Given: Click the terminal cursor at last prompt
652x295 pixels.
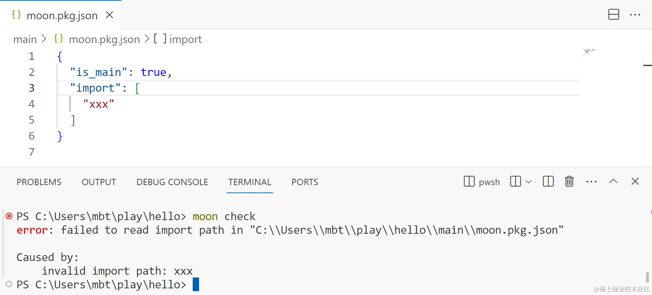Looking at the screenshot, I should pos(196,285).
